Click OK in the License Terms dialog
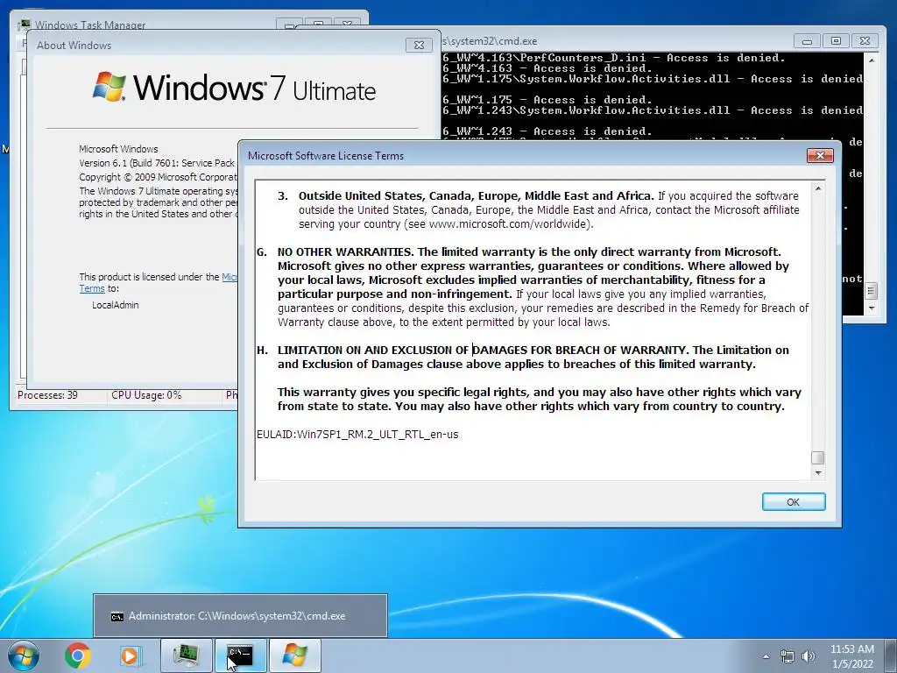Viewport: 897px width, 673px height. (x=794, y=502)
